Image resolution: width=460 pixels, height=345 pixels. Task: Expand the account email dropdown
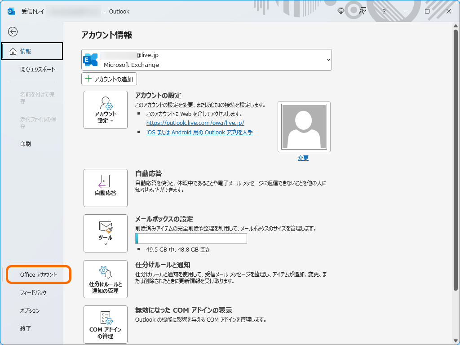[x=328, y=59]
